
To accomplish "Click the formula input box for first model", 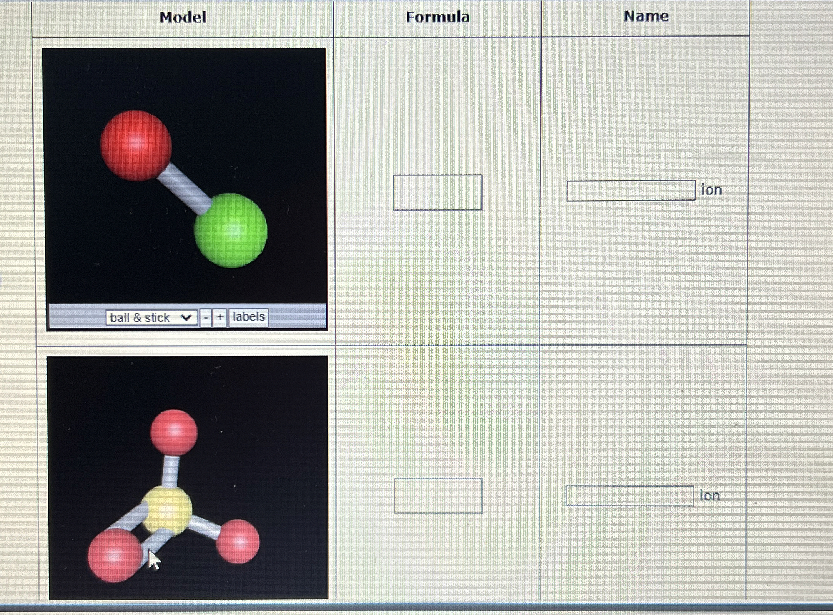I will (437, 193).
